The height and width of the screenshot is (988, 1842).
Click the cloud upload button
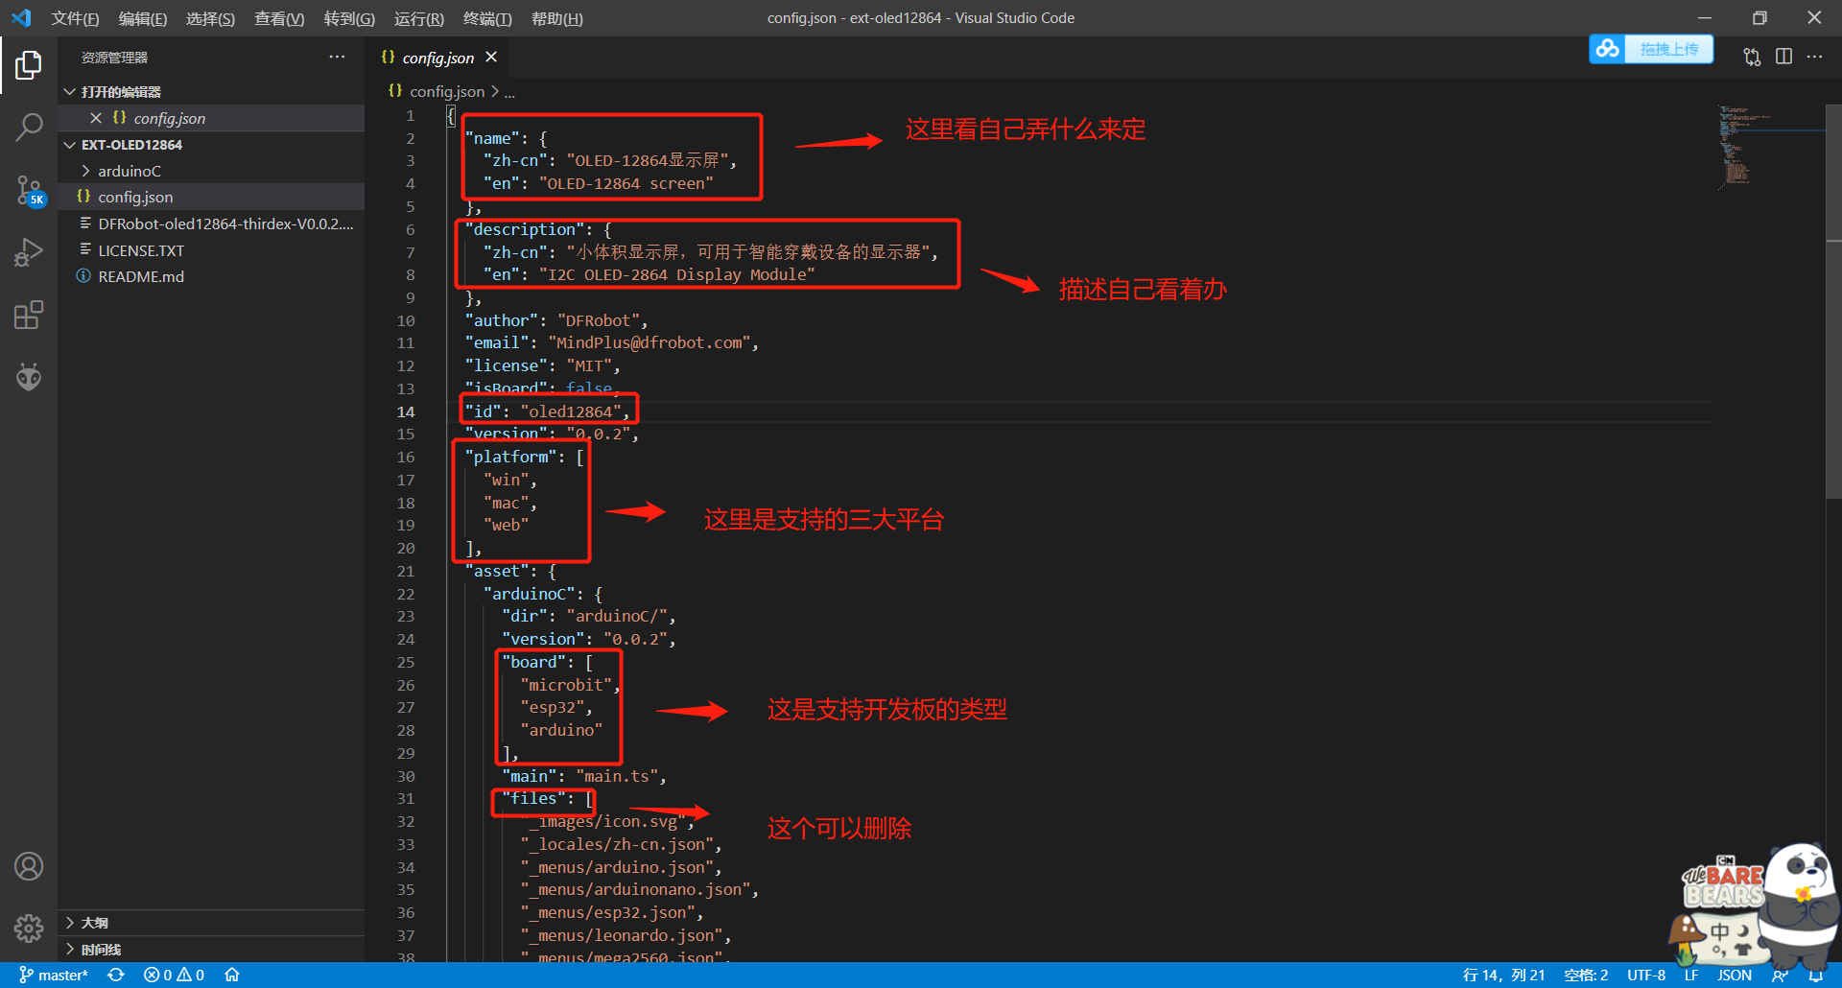pyautogui.click(x=1651, y=49)
